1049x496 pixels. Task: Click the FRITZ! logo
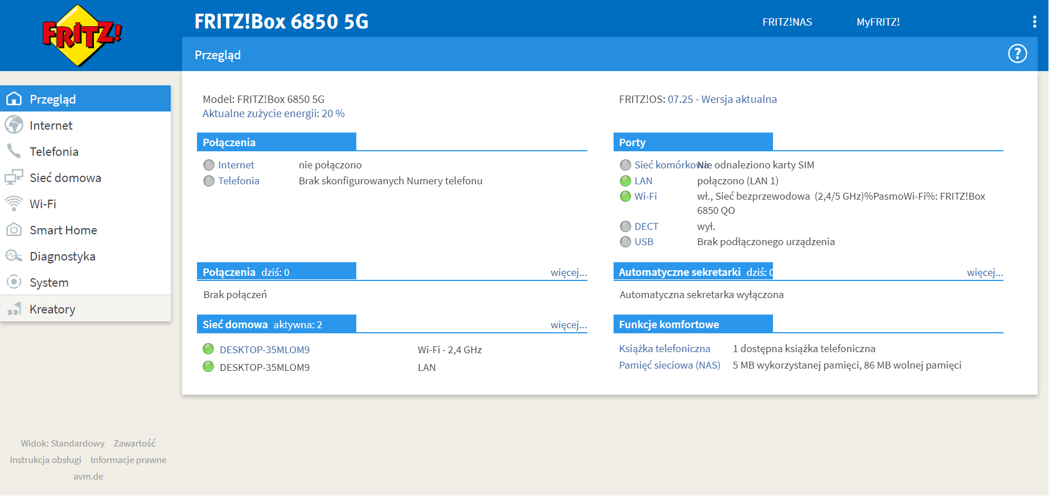(x=82, y=35)
